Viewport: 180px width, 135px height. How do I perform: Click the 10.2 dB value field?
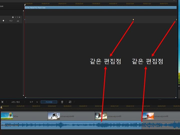coord(11,21)
